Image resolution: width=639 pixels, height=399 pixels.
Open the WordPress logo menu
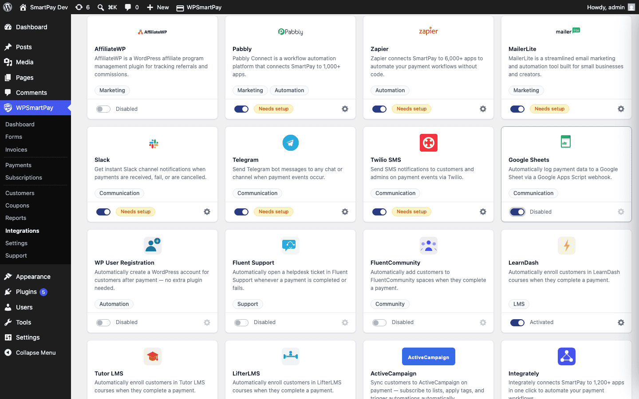8,7
